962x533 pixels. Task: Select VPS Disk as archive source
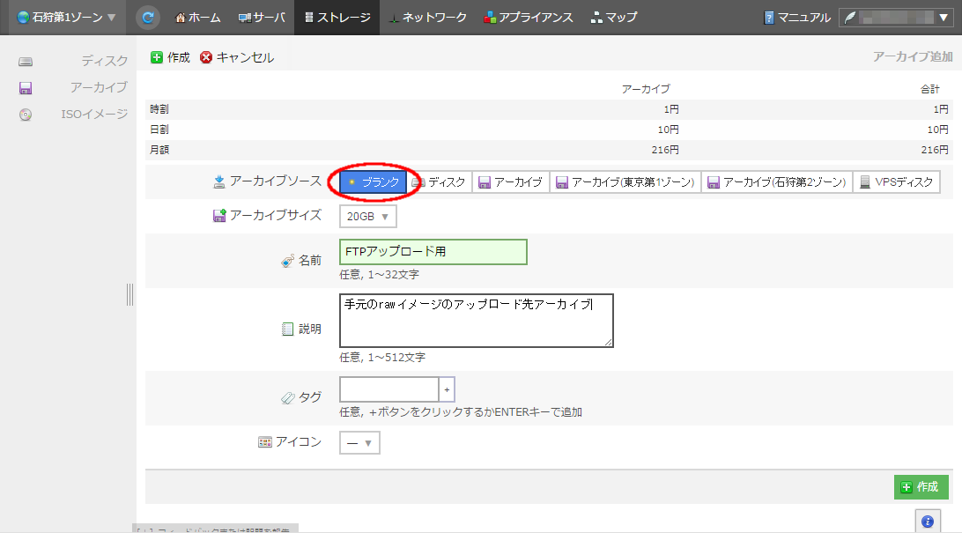[x=896, y=182]
